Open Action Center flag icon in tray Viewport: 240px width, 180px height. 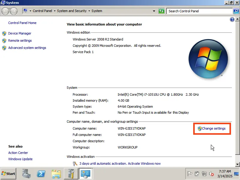(x=190, y=174)
